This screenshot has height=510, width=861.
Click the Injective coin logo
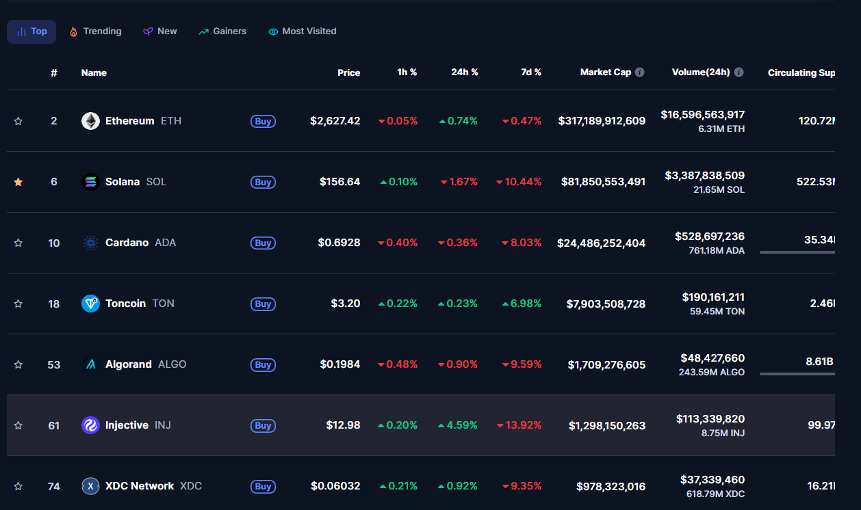90,425
